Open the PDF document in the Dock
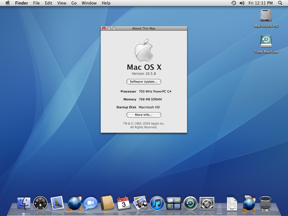The height and width of the screenshot is (216, 288). click(232, 204)
